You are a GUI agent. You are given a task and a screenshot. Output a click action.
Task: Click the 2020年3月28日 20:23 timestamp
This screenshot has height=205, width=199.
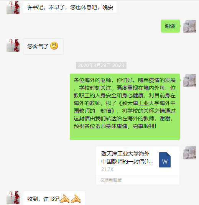101,65
